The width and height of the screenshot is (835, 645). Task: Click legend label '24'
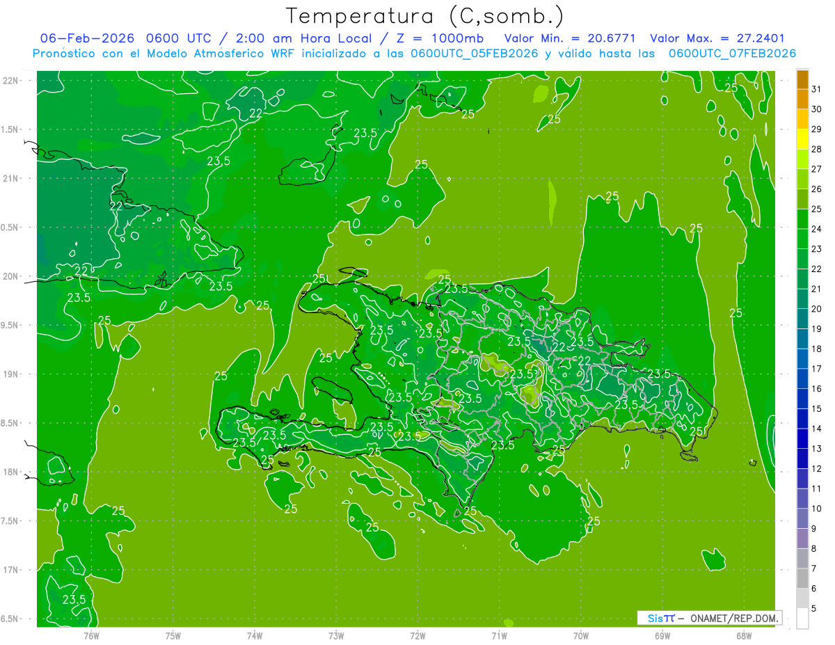pos(817,229)
